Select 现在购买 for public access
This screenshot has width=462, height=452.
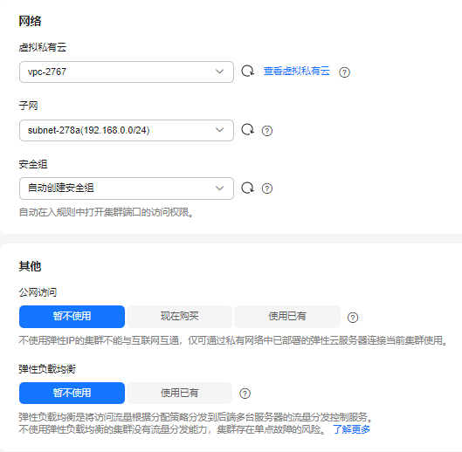[x=179, y=317]
